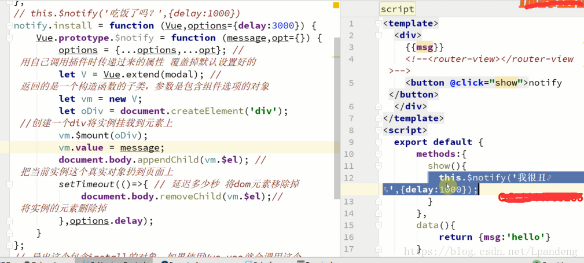The width and height of the screenshot is (584, 263).
Task: Collapse the <template> block at line 1
Action: (x=379, y=24)
